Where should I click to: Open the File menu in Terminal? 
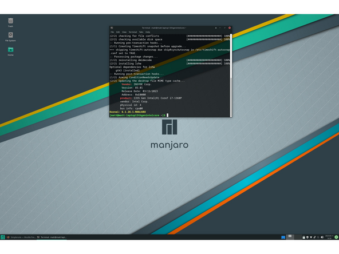[x=112, y=32]
